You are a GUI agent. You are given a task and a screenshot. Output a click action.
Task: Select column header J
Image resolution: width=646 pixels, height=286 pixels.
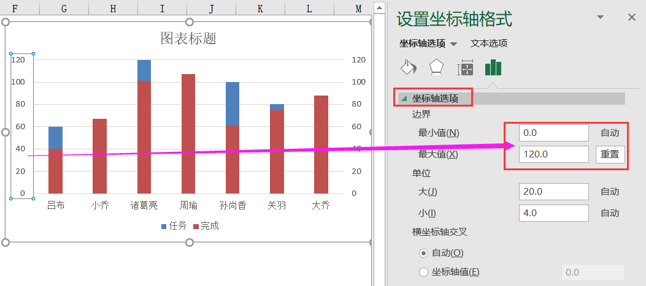click(211, 8)
